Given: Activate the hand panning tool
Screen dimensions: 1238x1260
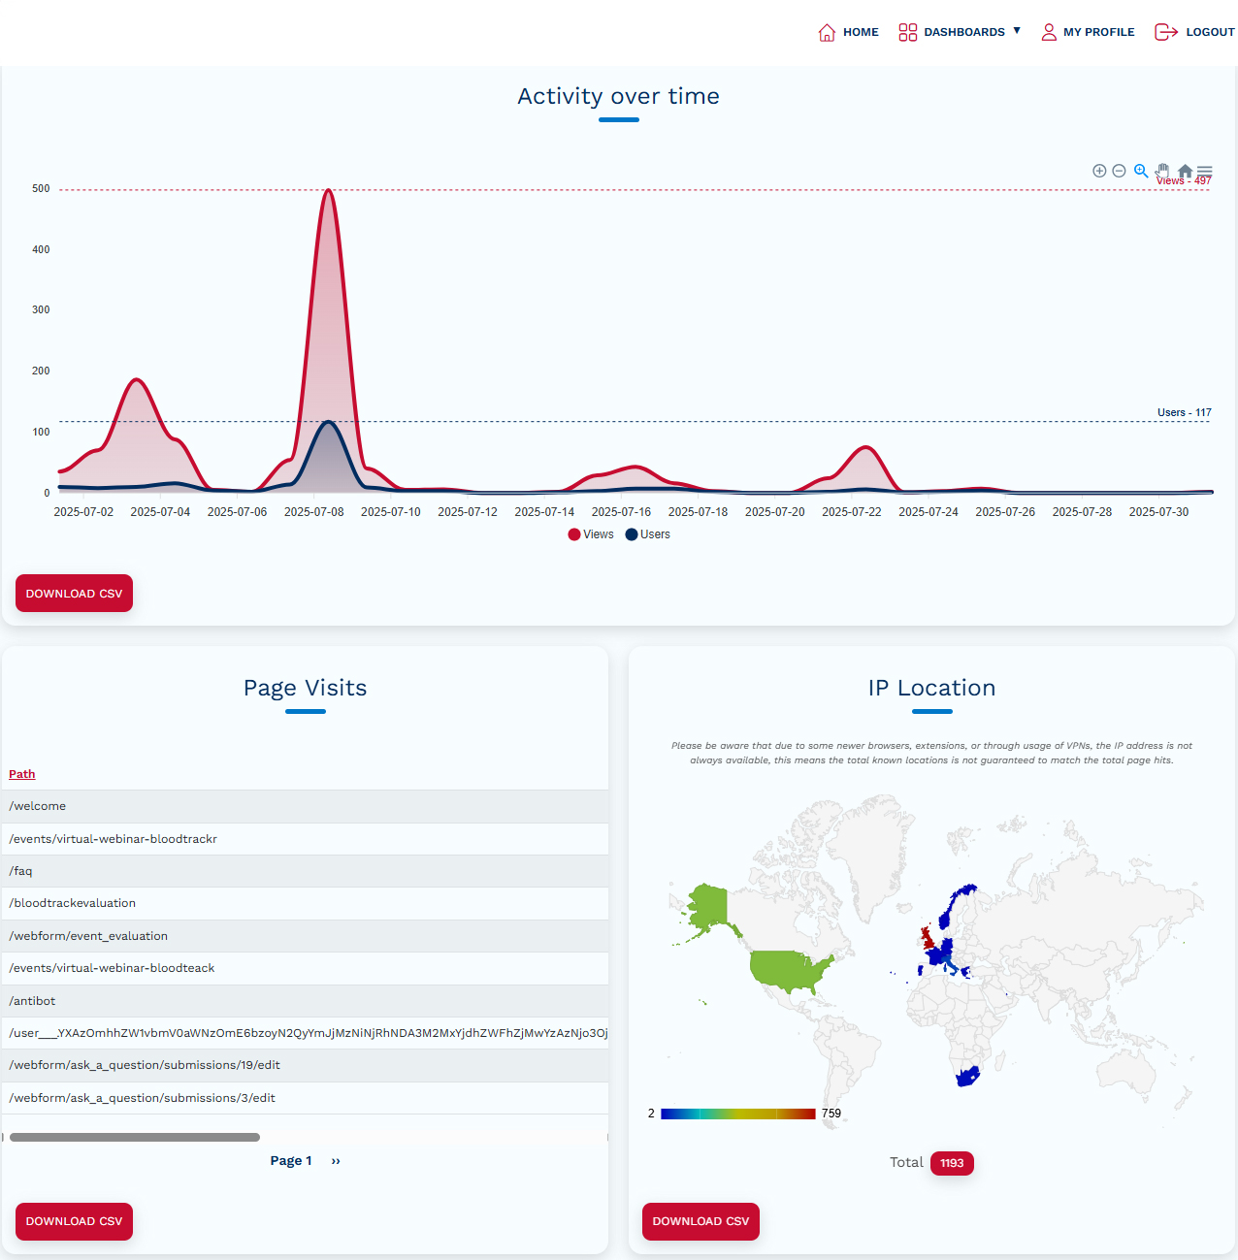Looking at the screenshot, I should click(1162, 171).
